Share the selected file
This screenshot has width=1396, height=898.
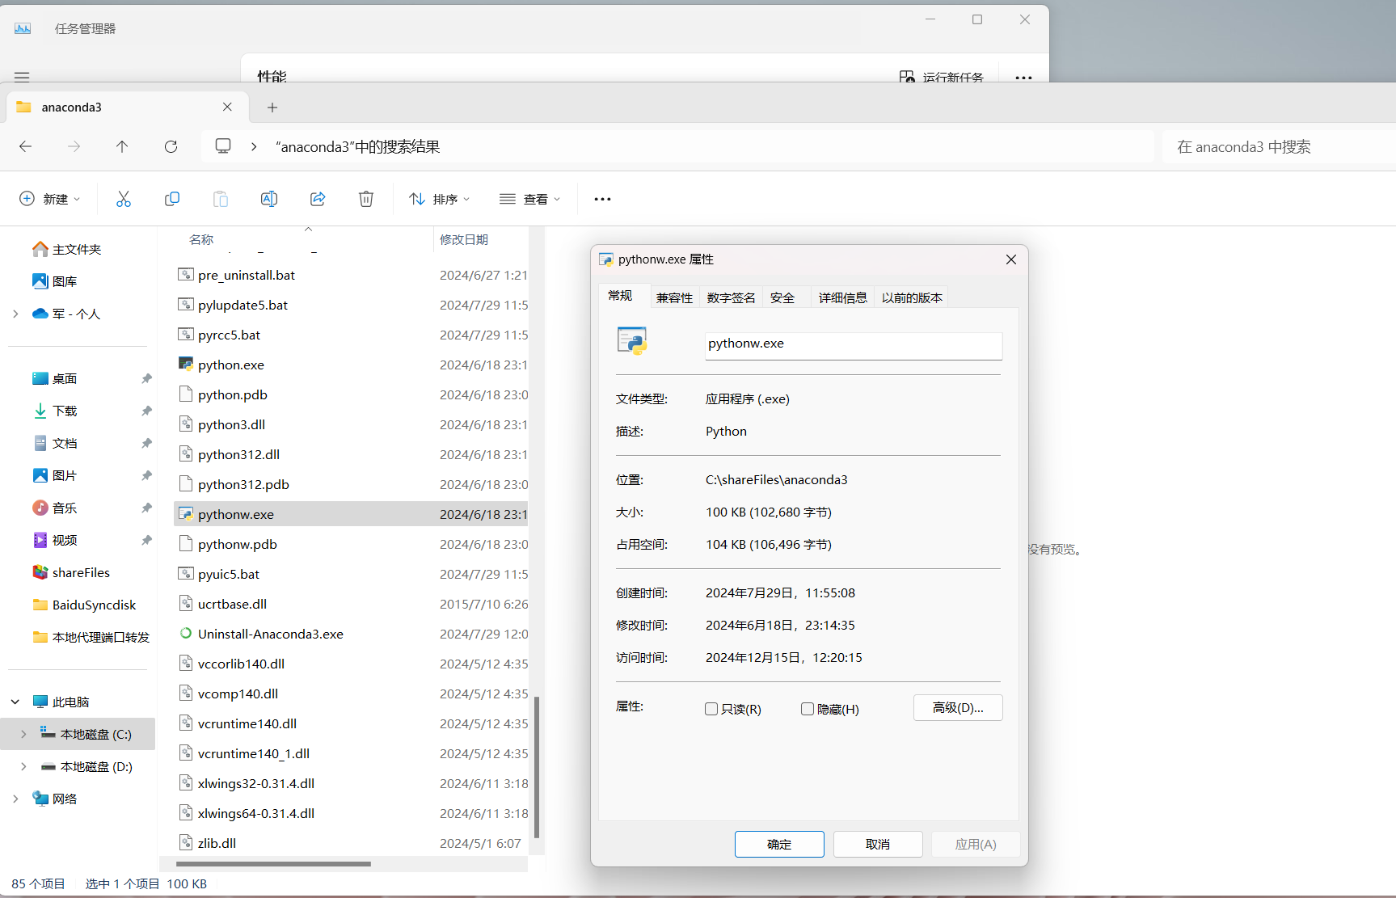click(317, 198)
